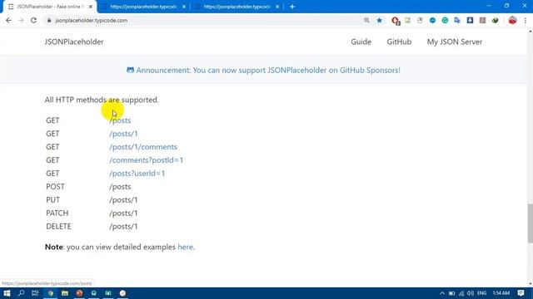Click /posts/1 in the PUT row

coord(123,199)
